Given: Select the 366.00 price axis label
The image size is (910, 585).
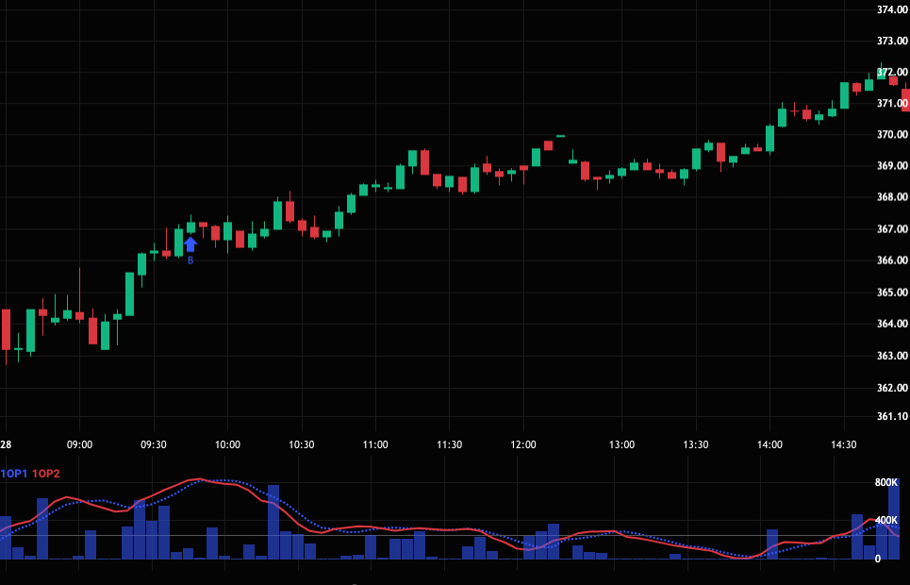Looking at the screenshot, I should click(x=892, y=260).
